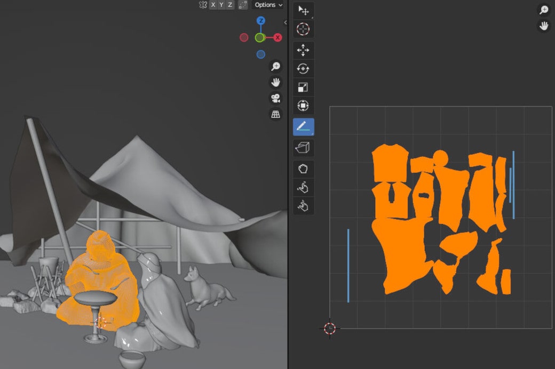The height and width of the screenshot is (369, 555).
Task: Select the Grab UV sculpt tool
Action: pyautogui.click(x=303, y=167)
